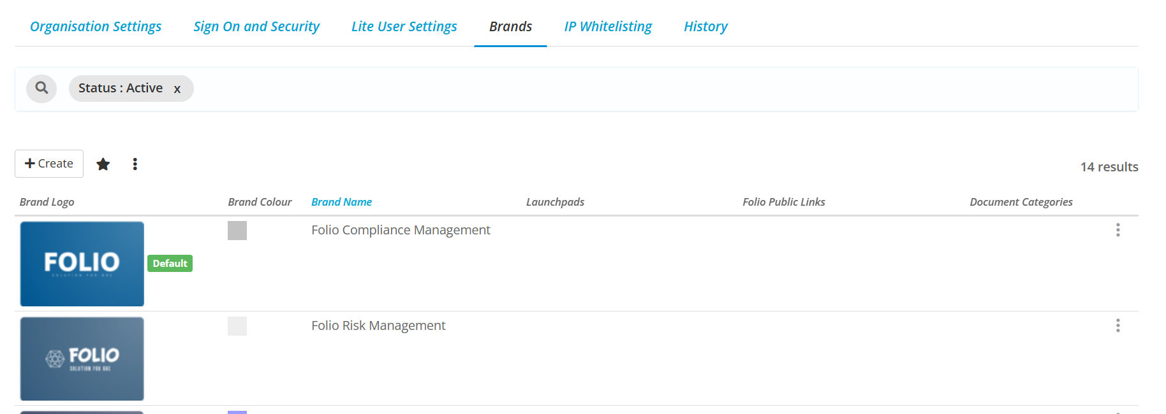The image size is (1166, 414).
Task: Remove the Status Active filter chip
Action: [177, 89]
